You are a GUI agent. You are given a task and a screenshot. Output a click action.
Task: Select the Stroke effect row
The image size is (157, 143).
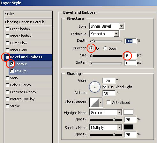point(28,106)
